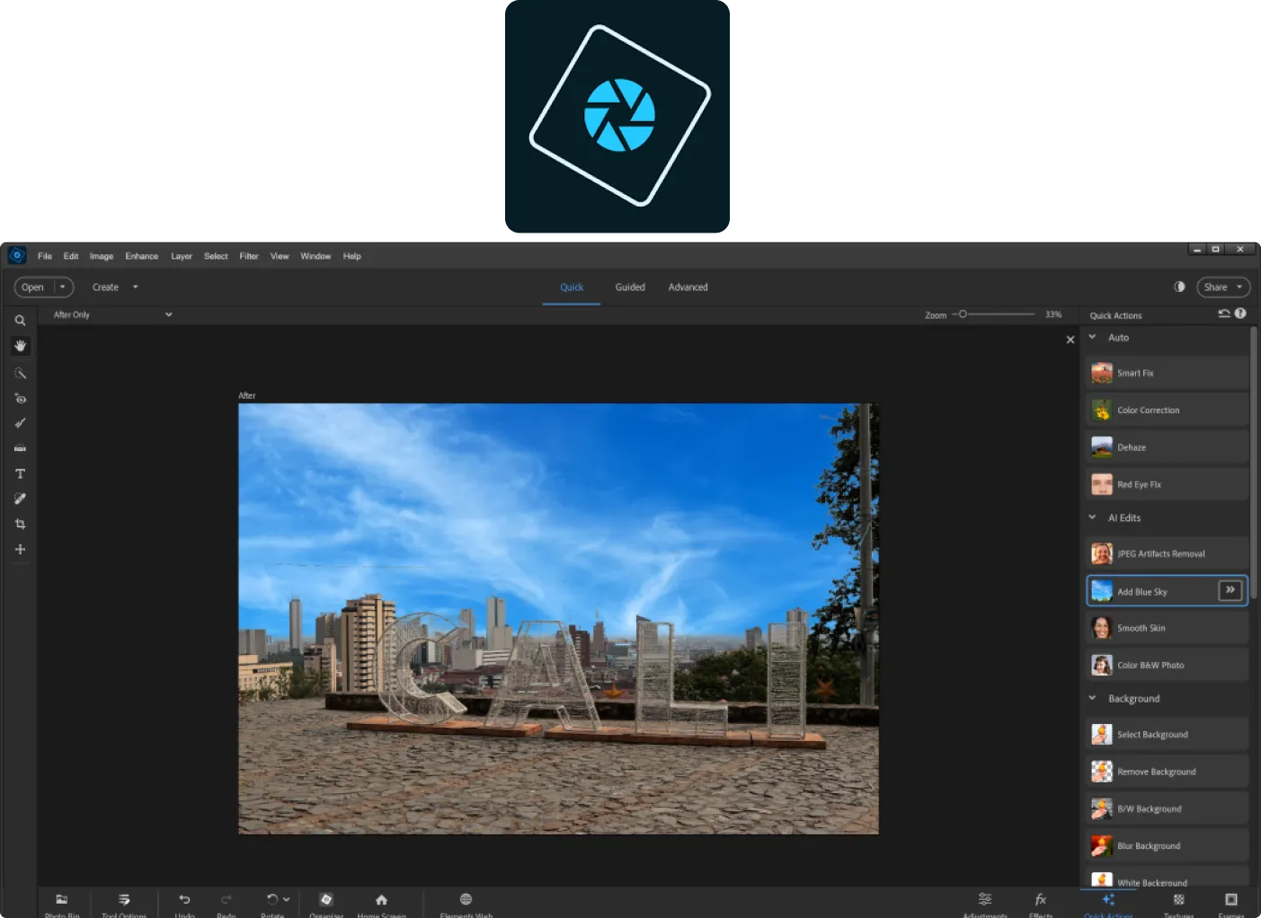
Task: Apply Red Eye Fix quick action
Action: (x=1167, y=484)
